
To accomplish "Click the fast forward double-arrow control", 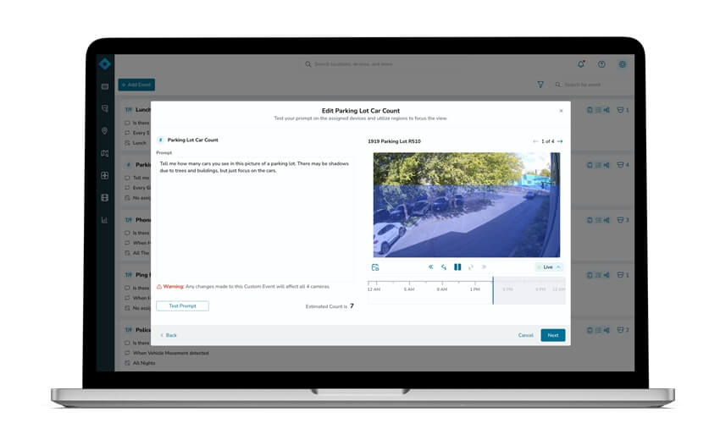I will (x=484, y=267).
